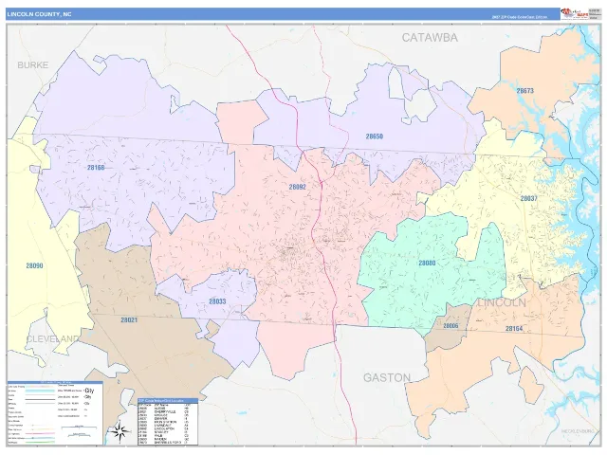This screenshot has width=607, height=455.
Task: Select ZIP code label 28168
Action: (x=96, y=168)
